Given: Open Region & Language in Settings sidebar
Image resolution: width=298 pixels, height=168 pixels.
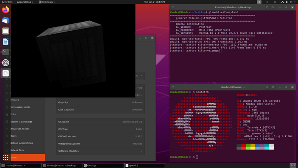Looking at the screenshot, I should click(24, 122).
